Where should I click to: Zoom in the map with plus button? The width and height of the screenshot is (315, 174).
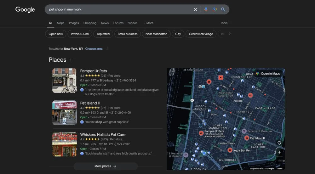[x=279, y=152]
